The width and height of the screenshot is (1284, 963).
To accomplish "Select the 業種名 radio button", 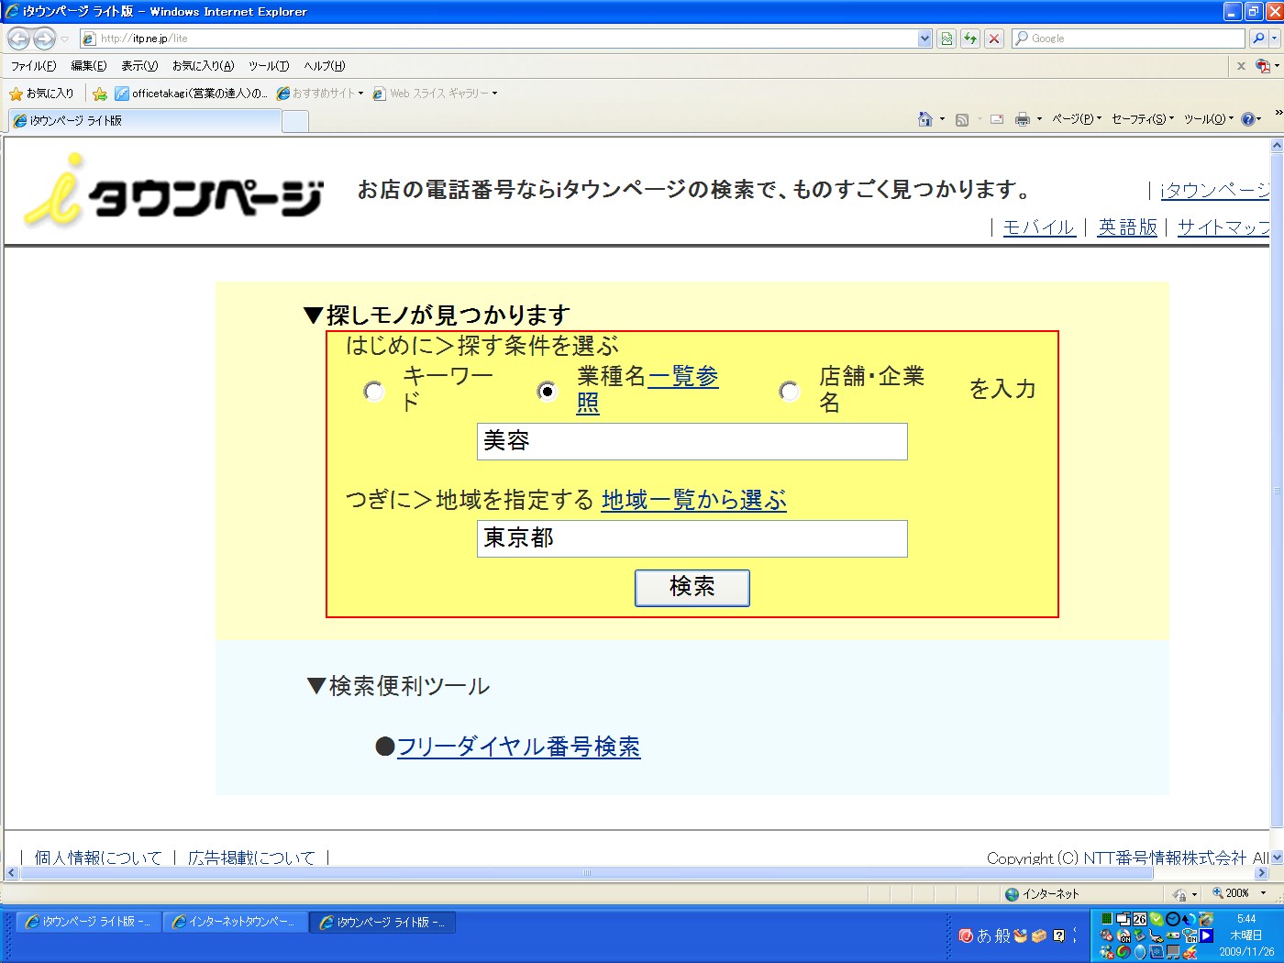I will [547, 392].
